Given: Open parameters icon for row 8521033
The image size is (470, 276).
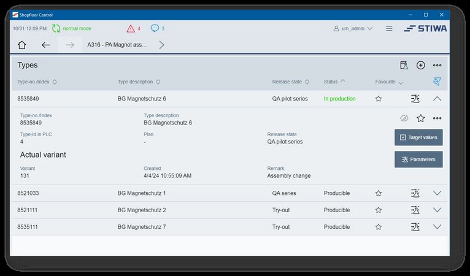Looking at the screenshot, I should [x=415, y=193].
